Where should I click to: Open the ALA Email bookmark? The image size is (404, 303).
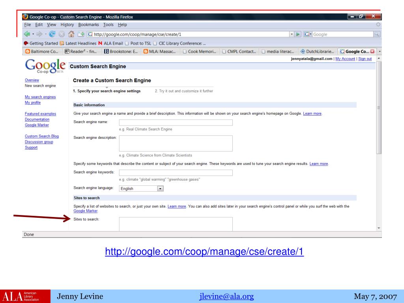[110, 43]
